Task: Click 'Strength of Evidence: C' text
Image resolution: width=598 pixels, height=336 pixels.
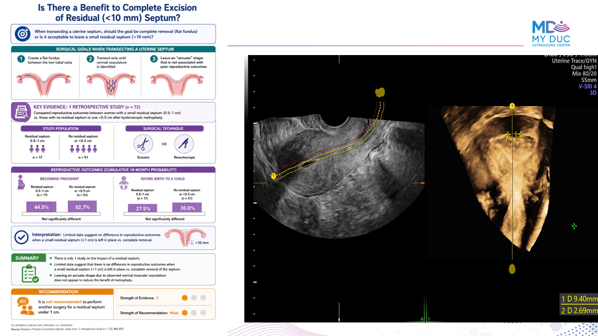Action: tap(140, 298)
